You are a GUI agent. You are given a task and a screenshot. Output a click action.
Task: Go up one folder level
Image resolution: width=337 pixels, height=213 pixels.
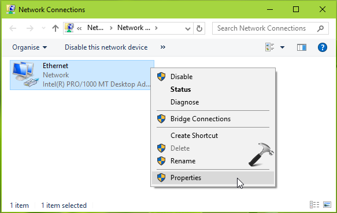click(55, 28)
